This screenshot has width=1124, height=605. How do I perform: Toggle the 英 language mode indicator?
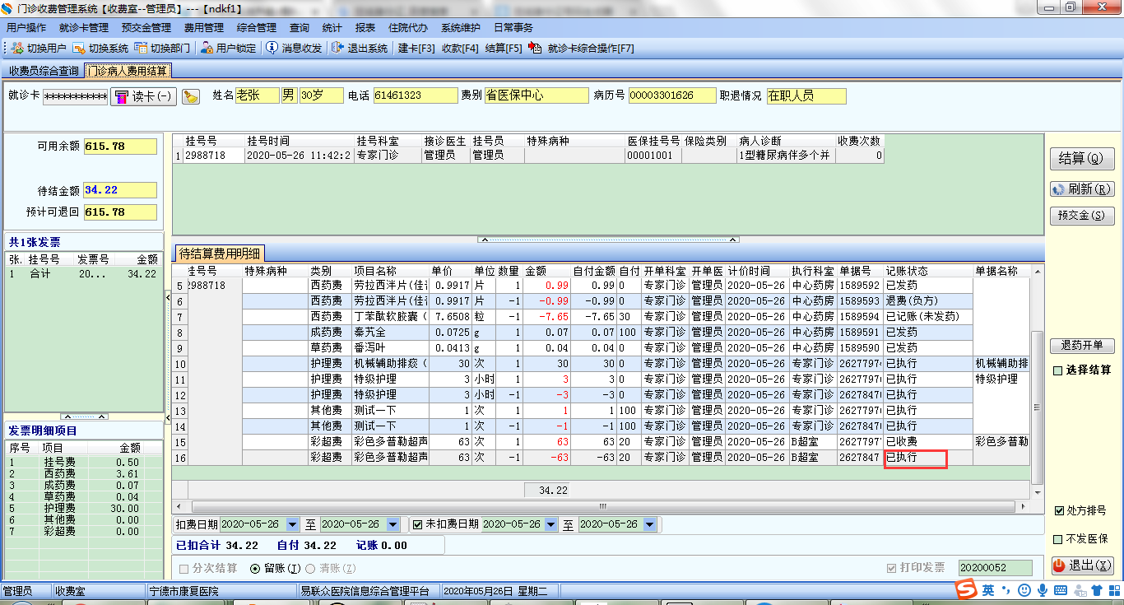pos(987,590)
